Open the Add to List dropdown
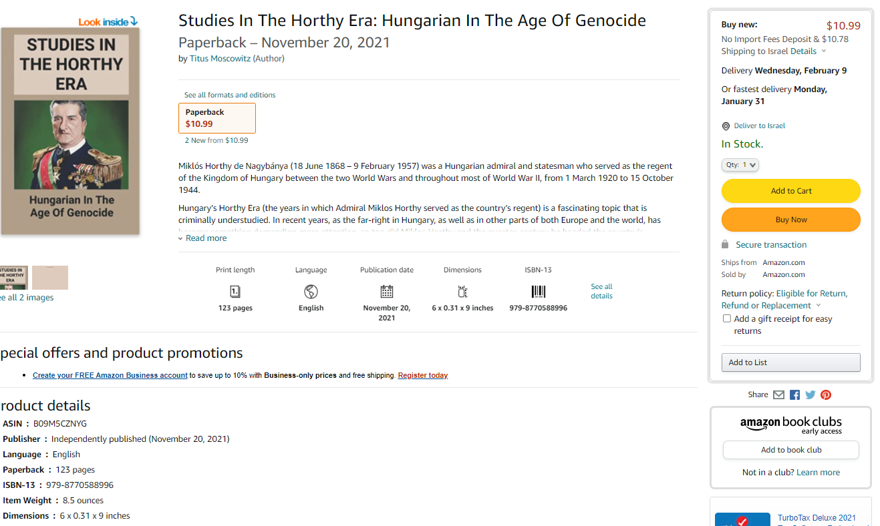This screenshot has width=880, height=526. pyautogui.click(x=790, y=362)
